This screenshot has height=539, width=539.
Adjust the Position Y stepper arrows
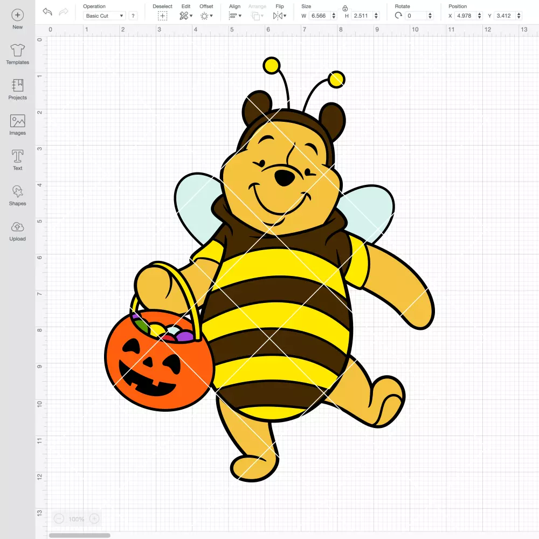(x=519, y=16)
